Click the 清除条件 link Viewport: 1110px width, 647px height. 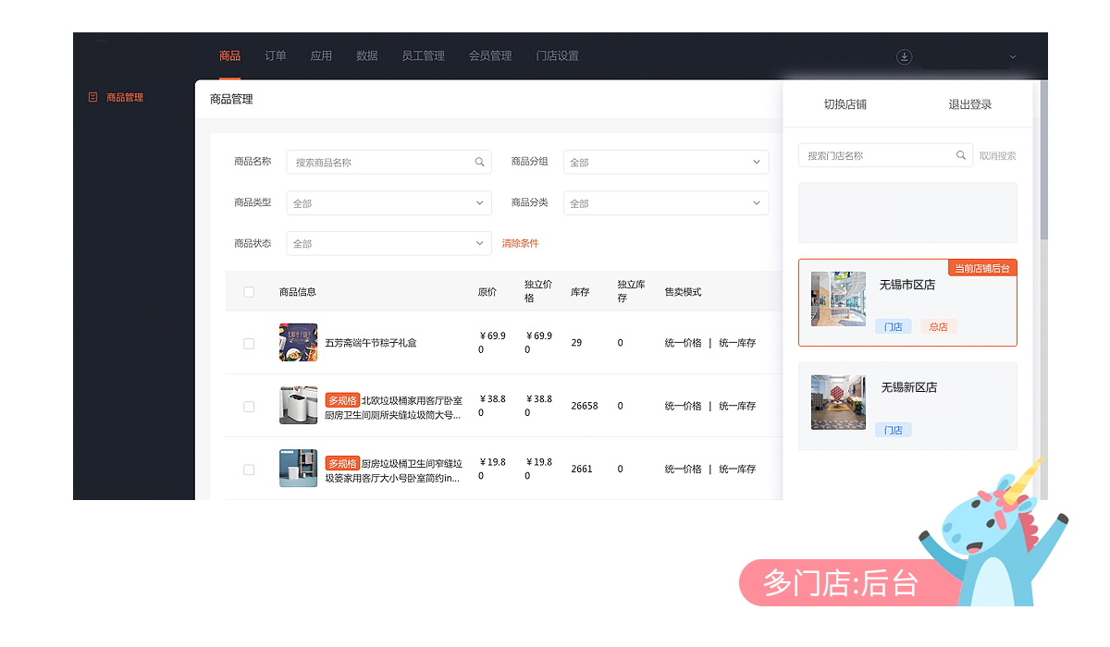pyautogui.click(x=520, y=244)
